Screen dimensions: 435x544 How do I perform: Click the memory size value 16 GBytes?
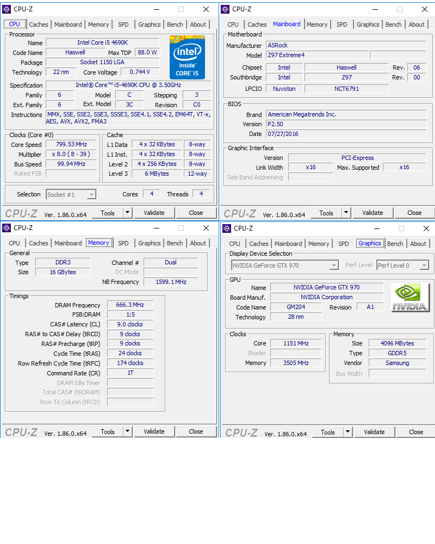point(63,273)
